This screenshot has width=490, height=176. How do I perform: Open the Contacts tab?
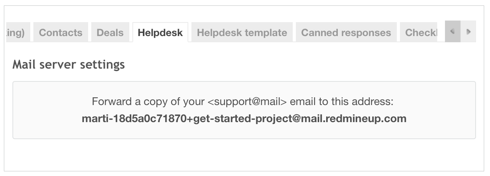click(x=61, y=33)
